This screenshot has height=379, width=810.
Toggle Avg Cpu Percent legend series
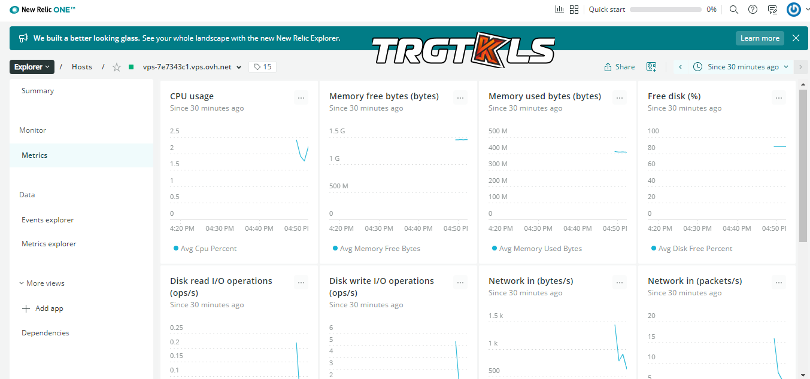208,249
